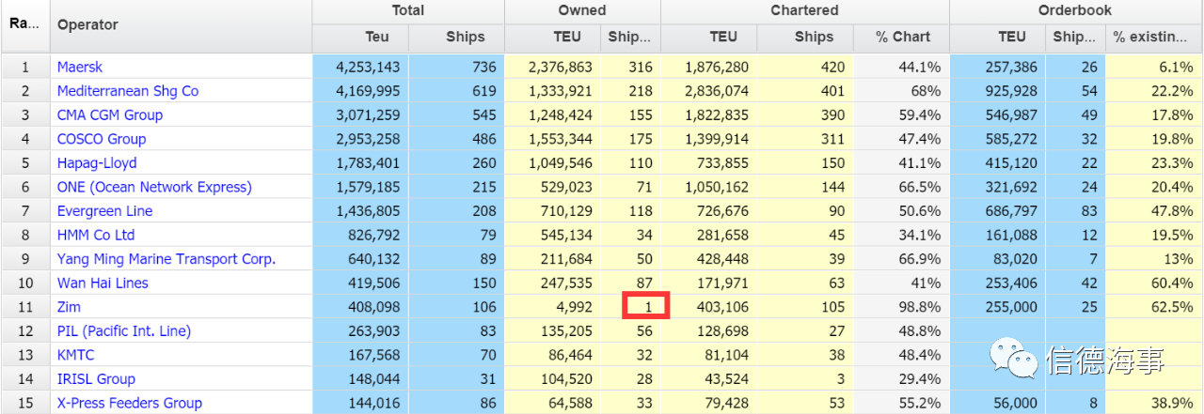Open the Maersk operator link
Screen dimensions: 1204x414
click(x=79, y=67)
